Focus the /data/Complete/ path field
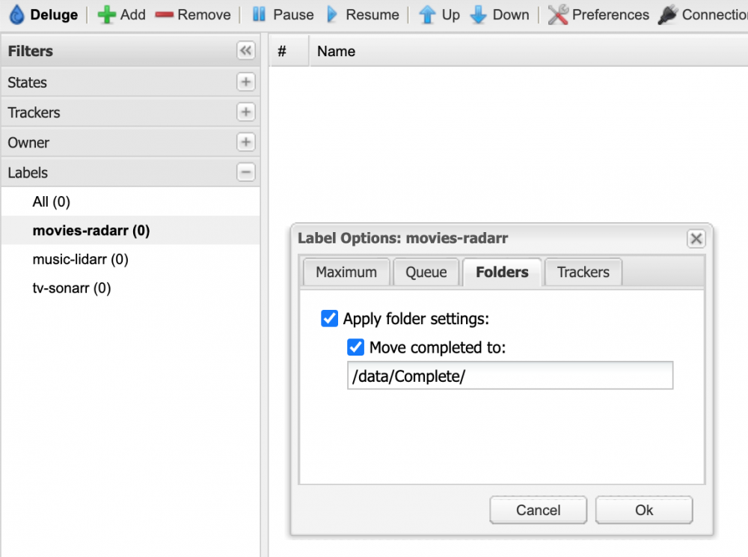Image resolution: width=748 pixels, height=557 pixels. 510,376
